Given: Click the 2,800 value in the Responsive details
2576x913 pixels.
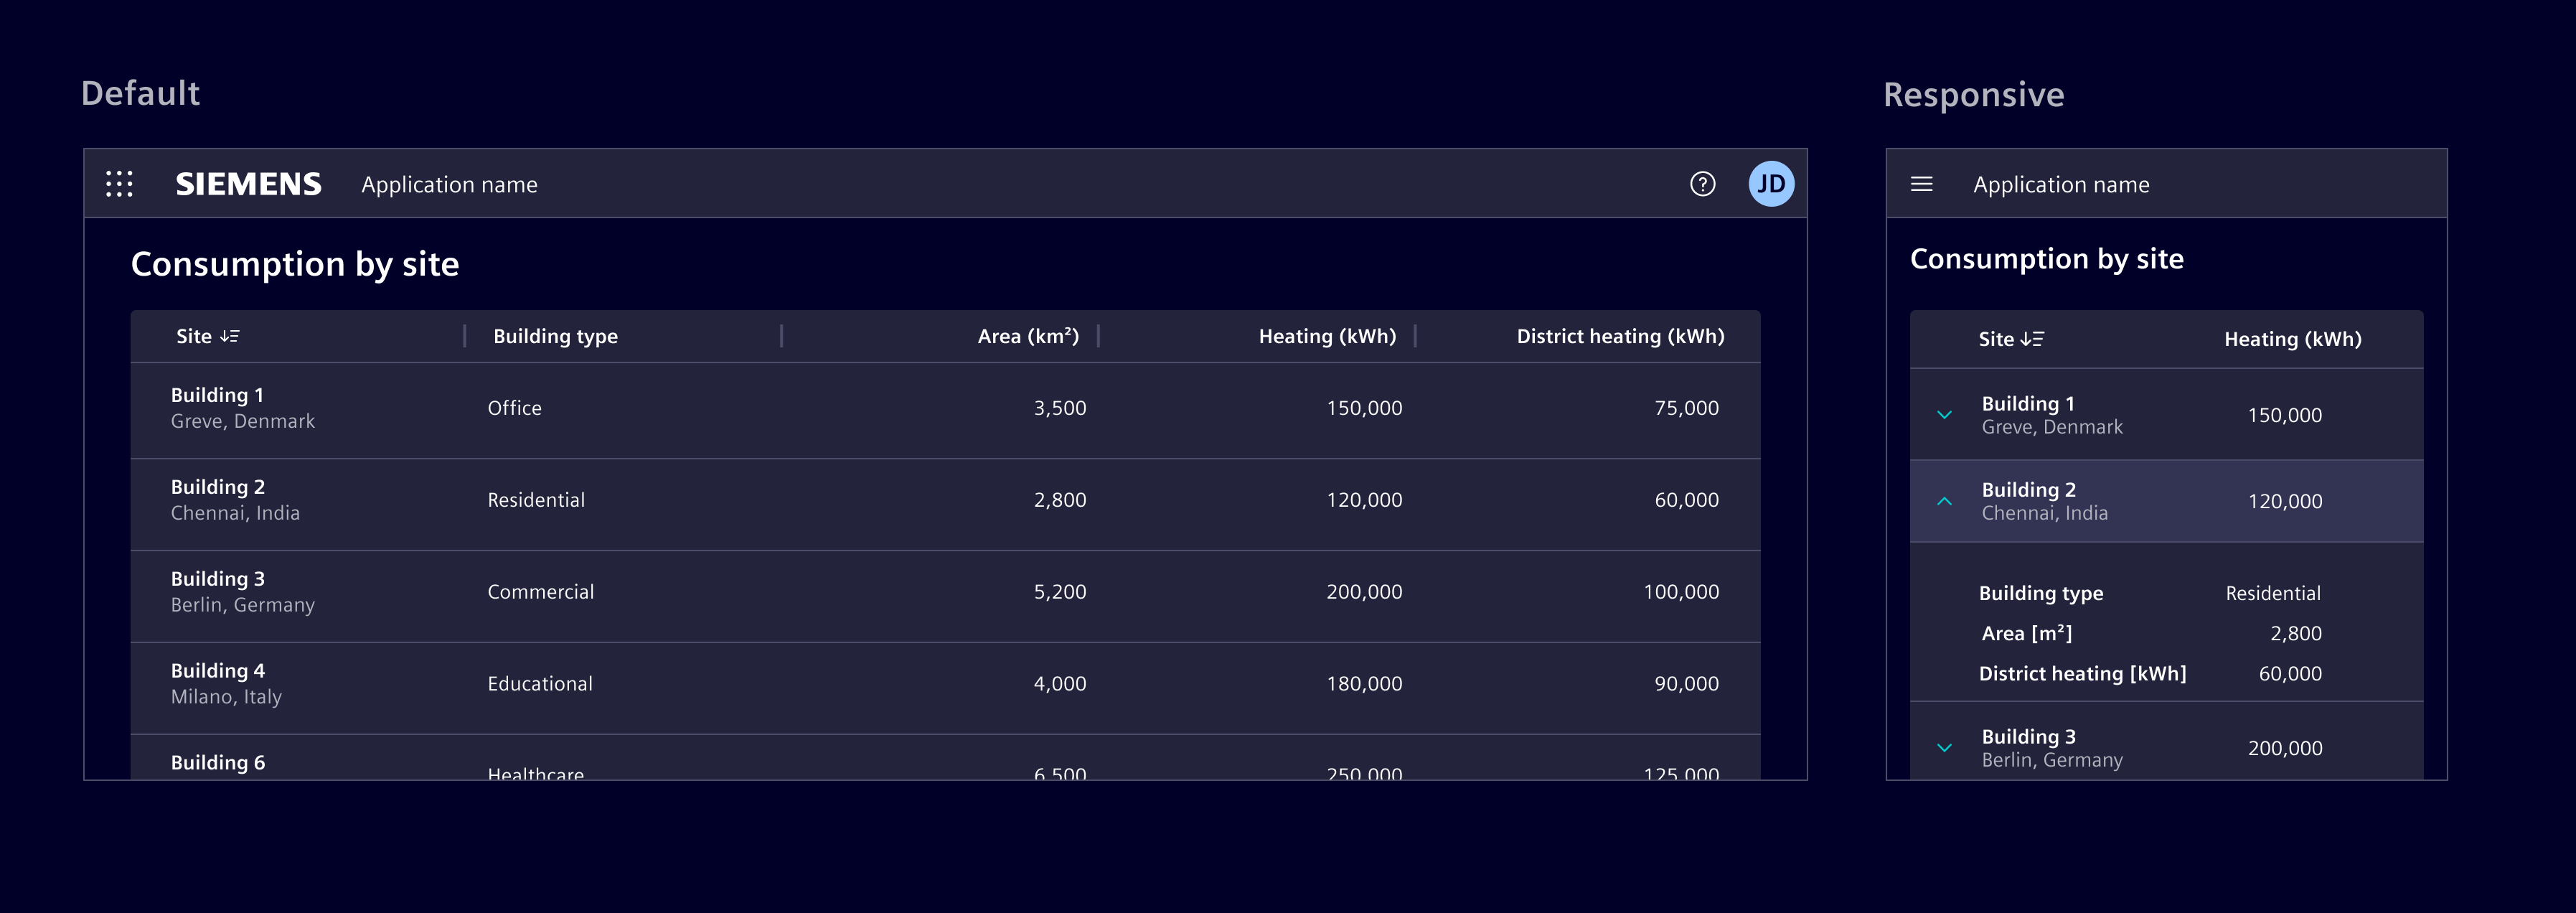Looking at the screenshot, I should (2296, 633).
